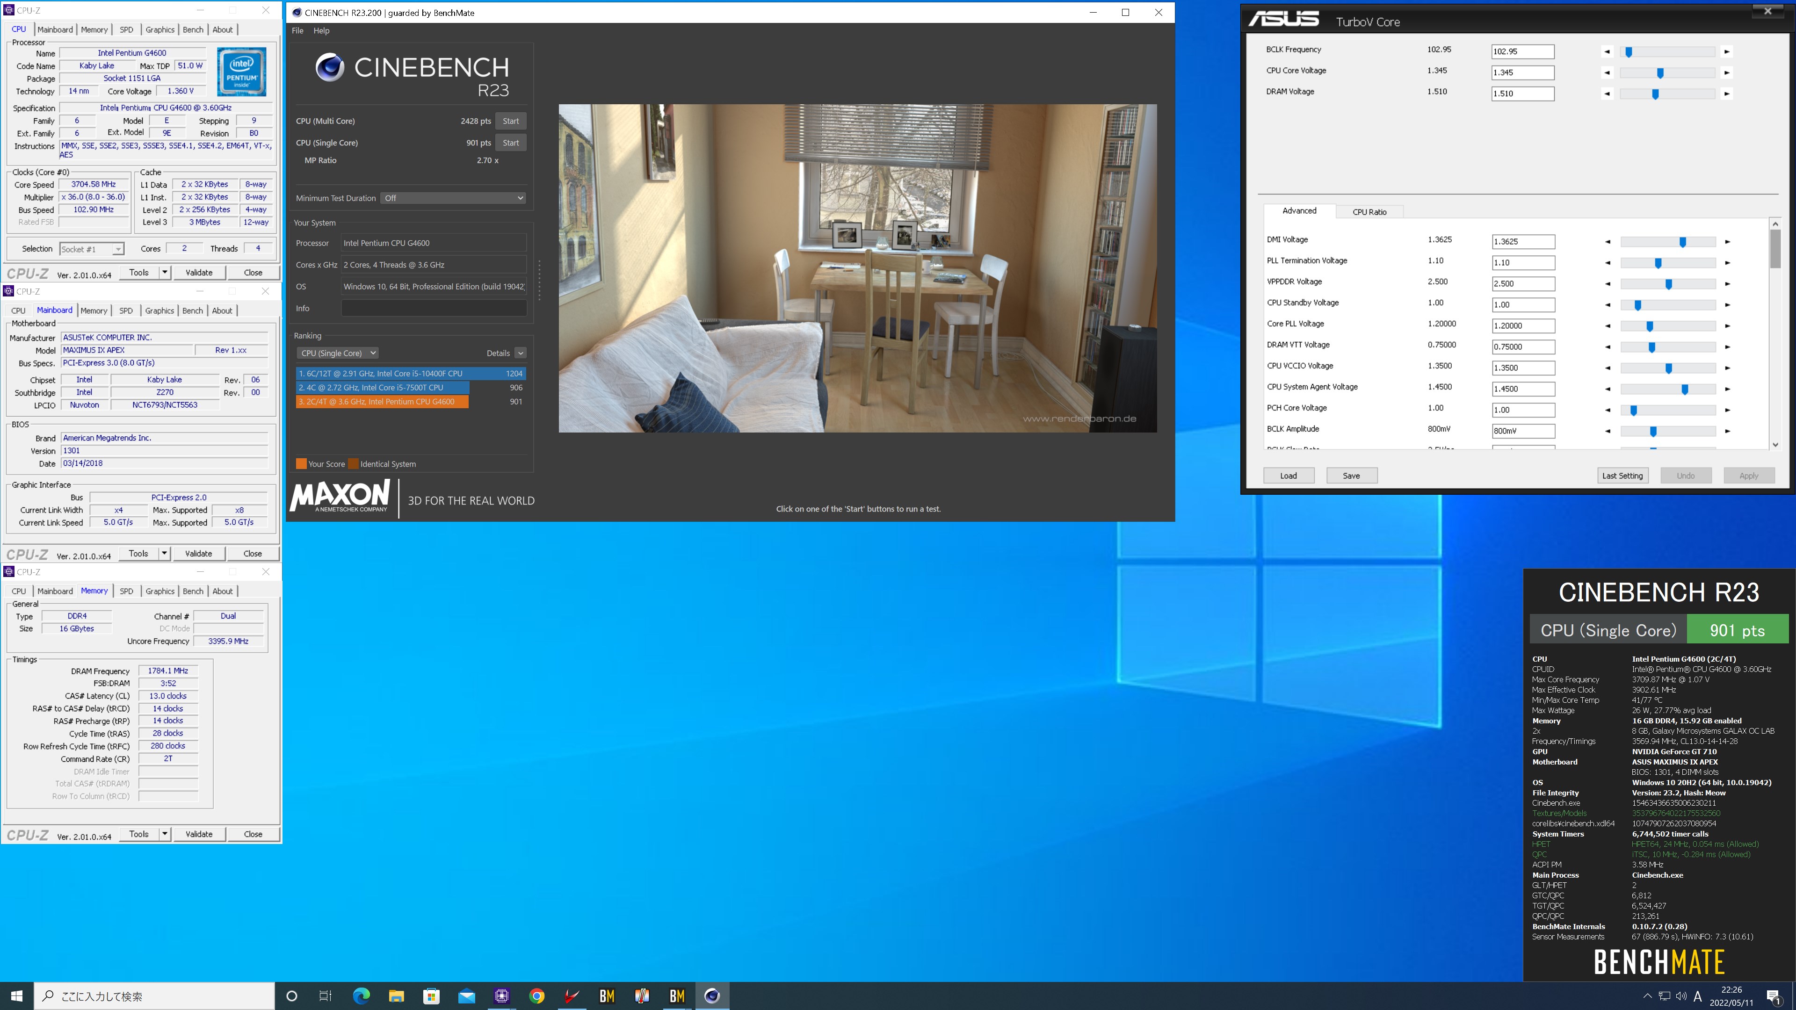Open the Socket #1 selection dropdown in CPU-Z
This screenshot has height=1010, width=1796.
[91, 249]
